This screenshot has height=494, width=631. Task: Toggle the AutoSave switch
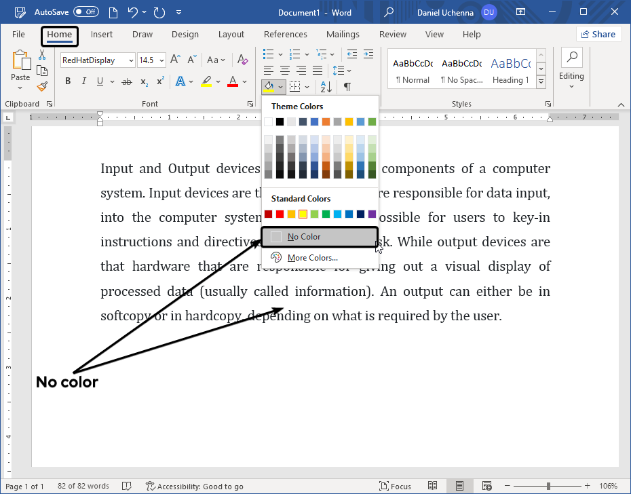[x=85, y=12]
